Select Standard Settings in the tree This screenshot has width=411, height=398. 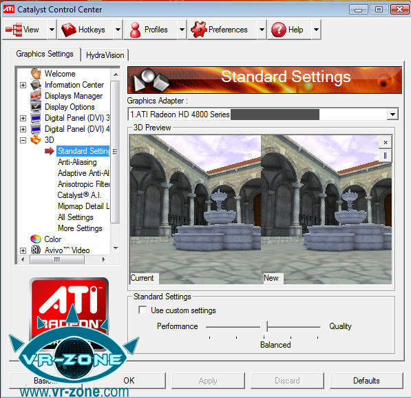pos(83,151)
